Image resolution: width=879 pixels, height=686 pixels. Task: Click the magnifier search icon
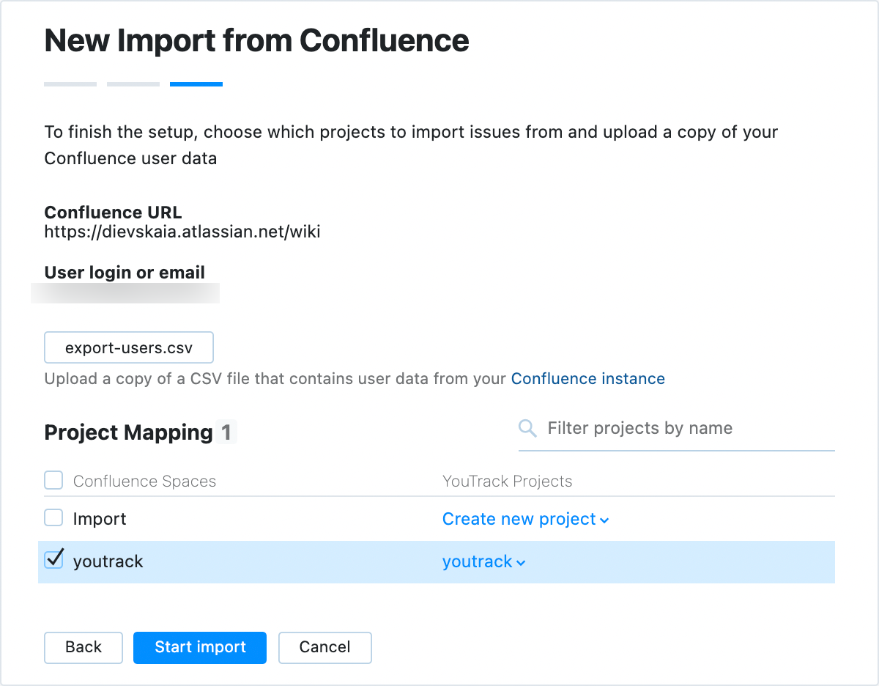click(x=527, y=428)
